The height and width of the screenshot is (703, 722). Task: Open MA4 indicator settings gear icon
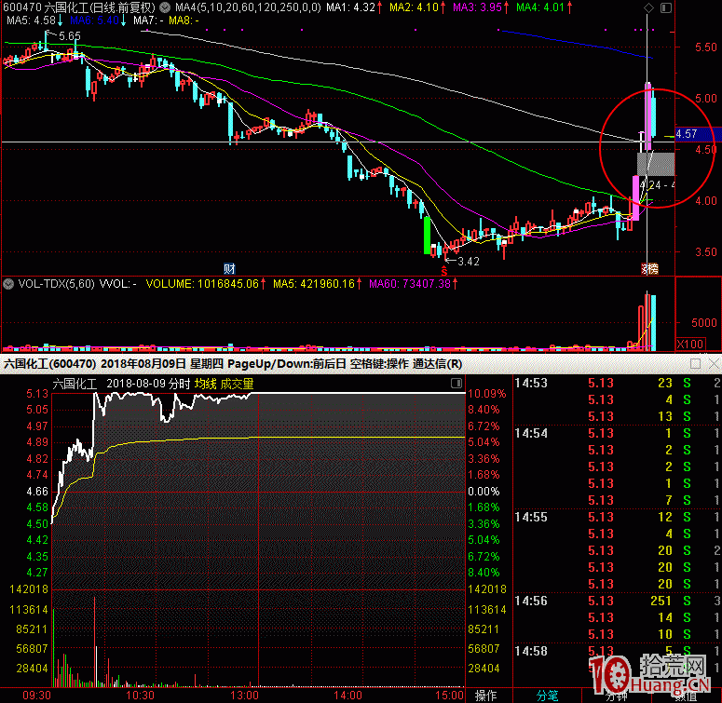[165, 7]
